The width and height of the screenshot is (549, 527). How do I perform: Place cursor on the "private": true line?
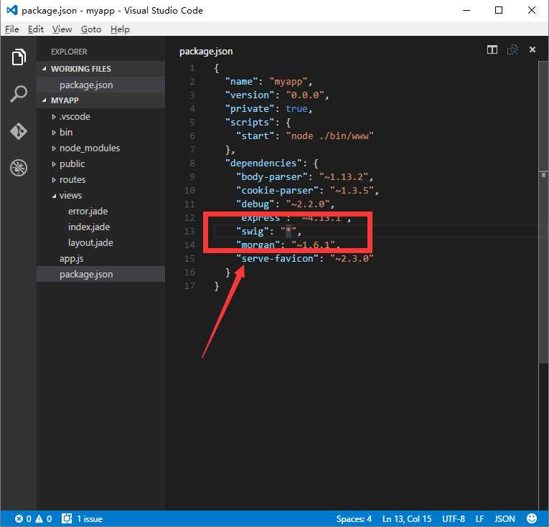[268, 109]
